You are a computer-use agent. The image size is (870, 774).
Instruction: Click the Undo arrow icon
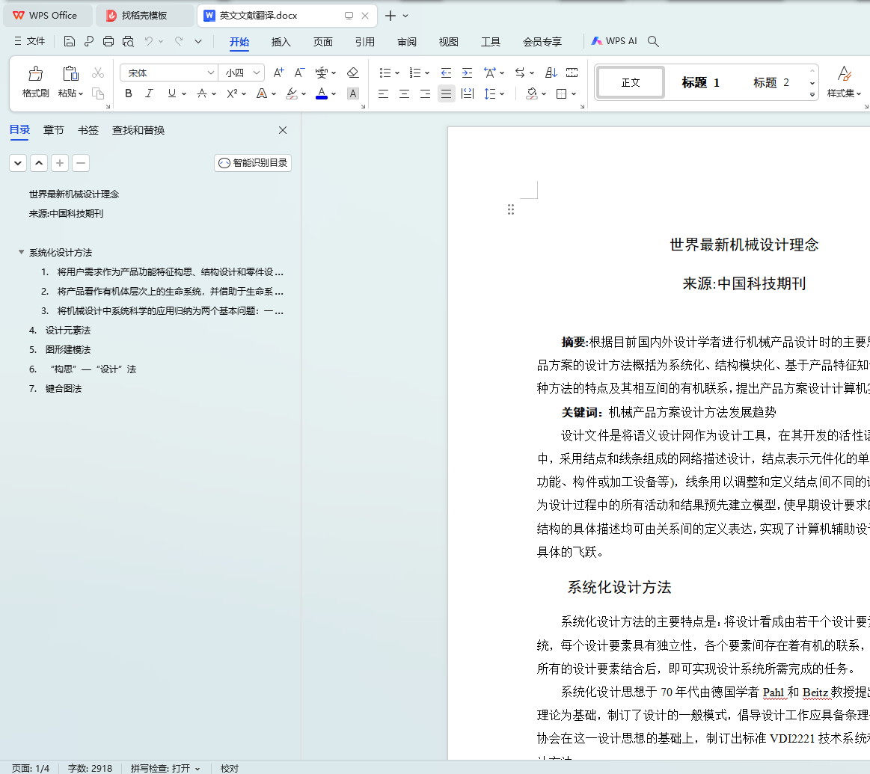coord(149,41)
